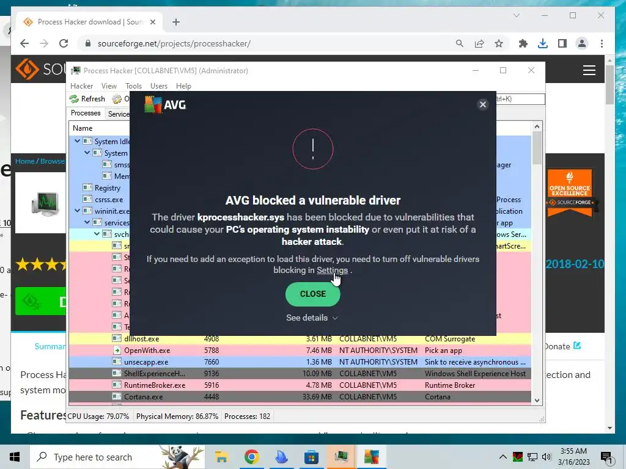Click the green CLOSE button
Image resolution: width=626 pixels, height=469 pixels.
[x=312, y=294]
